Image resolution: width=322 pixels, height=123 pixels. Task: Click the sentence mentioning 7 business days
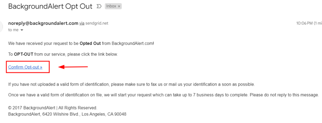[x=164, y=95]
